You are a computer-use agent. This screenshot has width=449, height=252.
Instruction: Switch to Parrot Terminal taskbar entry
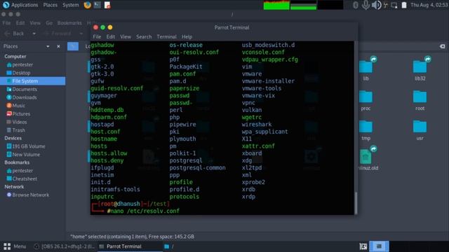click(129, 246)
